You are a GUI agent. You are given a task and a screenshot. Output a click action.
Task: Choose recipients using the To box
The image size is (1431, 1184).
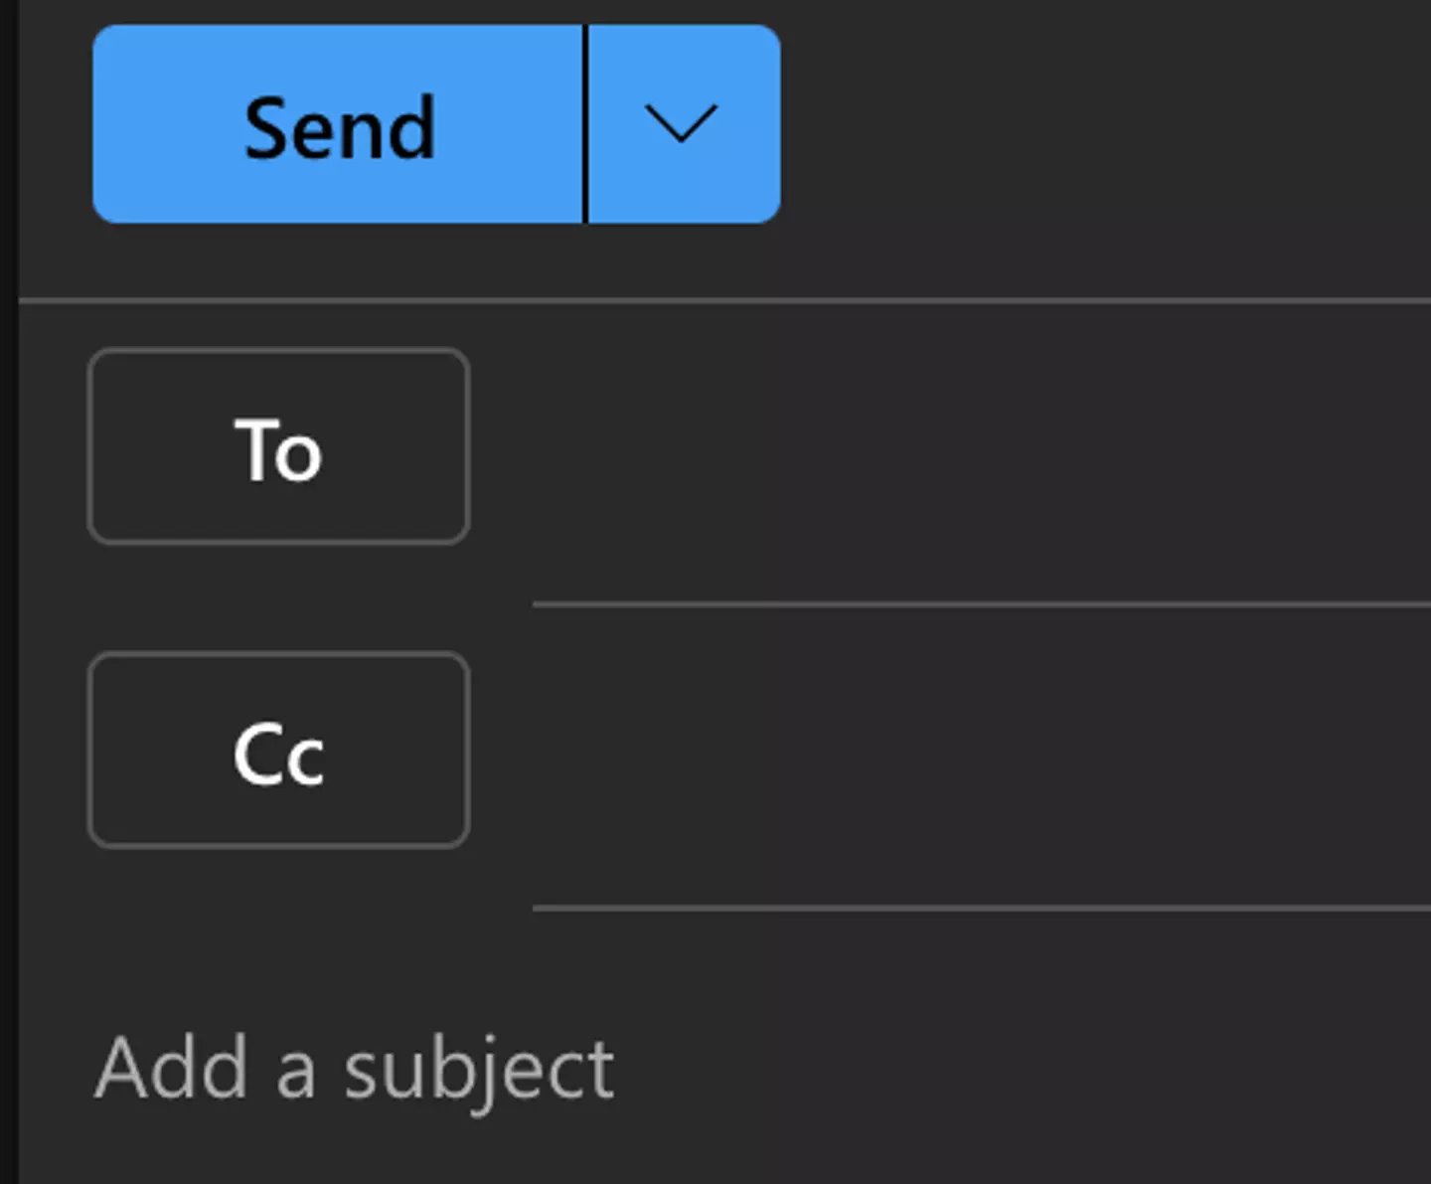click(278, 446)
